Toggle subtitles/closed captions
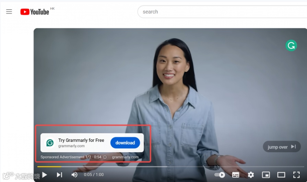The width and height of the screenshot is (307, 182). coord(236,175)
